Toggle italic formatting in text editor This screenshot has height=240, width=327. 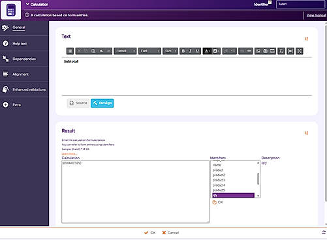190,51
